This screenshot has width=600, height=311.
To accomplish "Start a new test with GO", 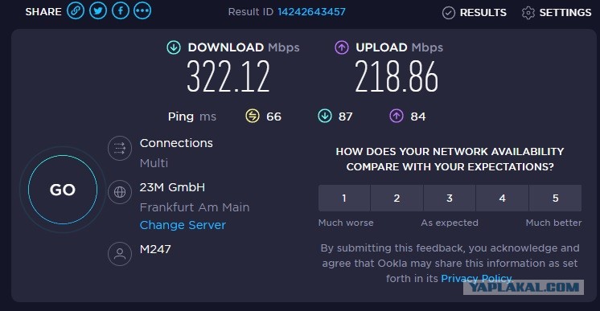I will click(63, 190).
